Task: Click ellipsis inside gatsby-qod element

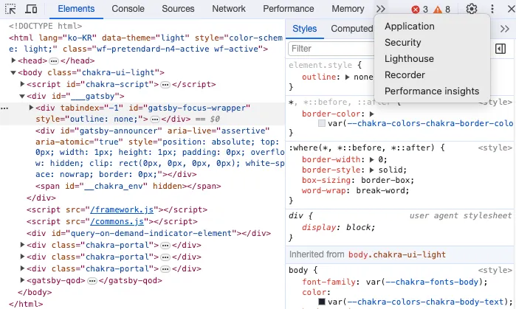Action: (92, 281)
